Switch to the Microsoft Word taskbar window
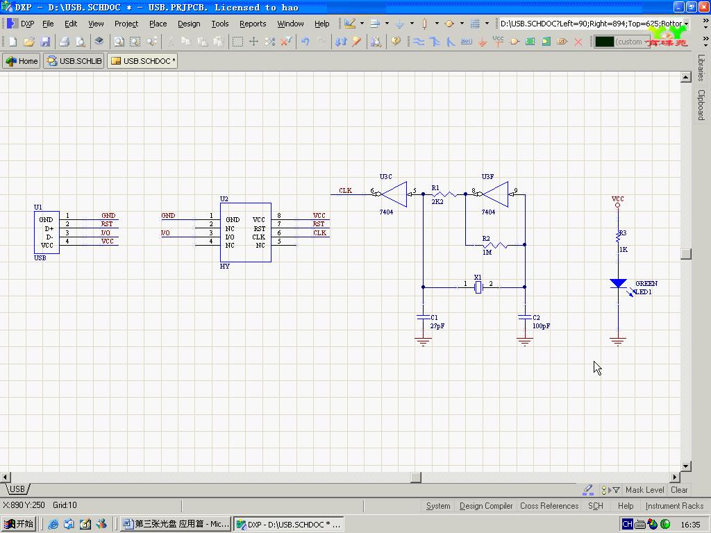 click(176, 524)
